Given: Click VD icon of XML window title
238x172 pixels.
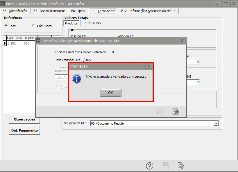Looking at the screenshot, I should tap(38, 41).
